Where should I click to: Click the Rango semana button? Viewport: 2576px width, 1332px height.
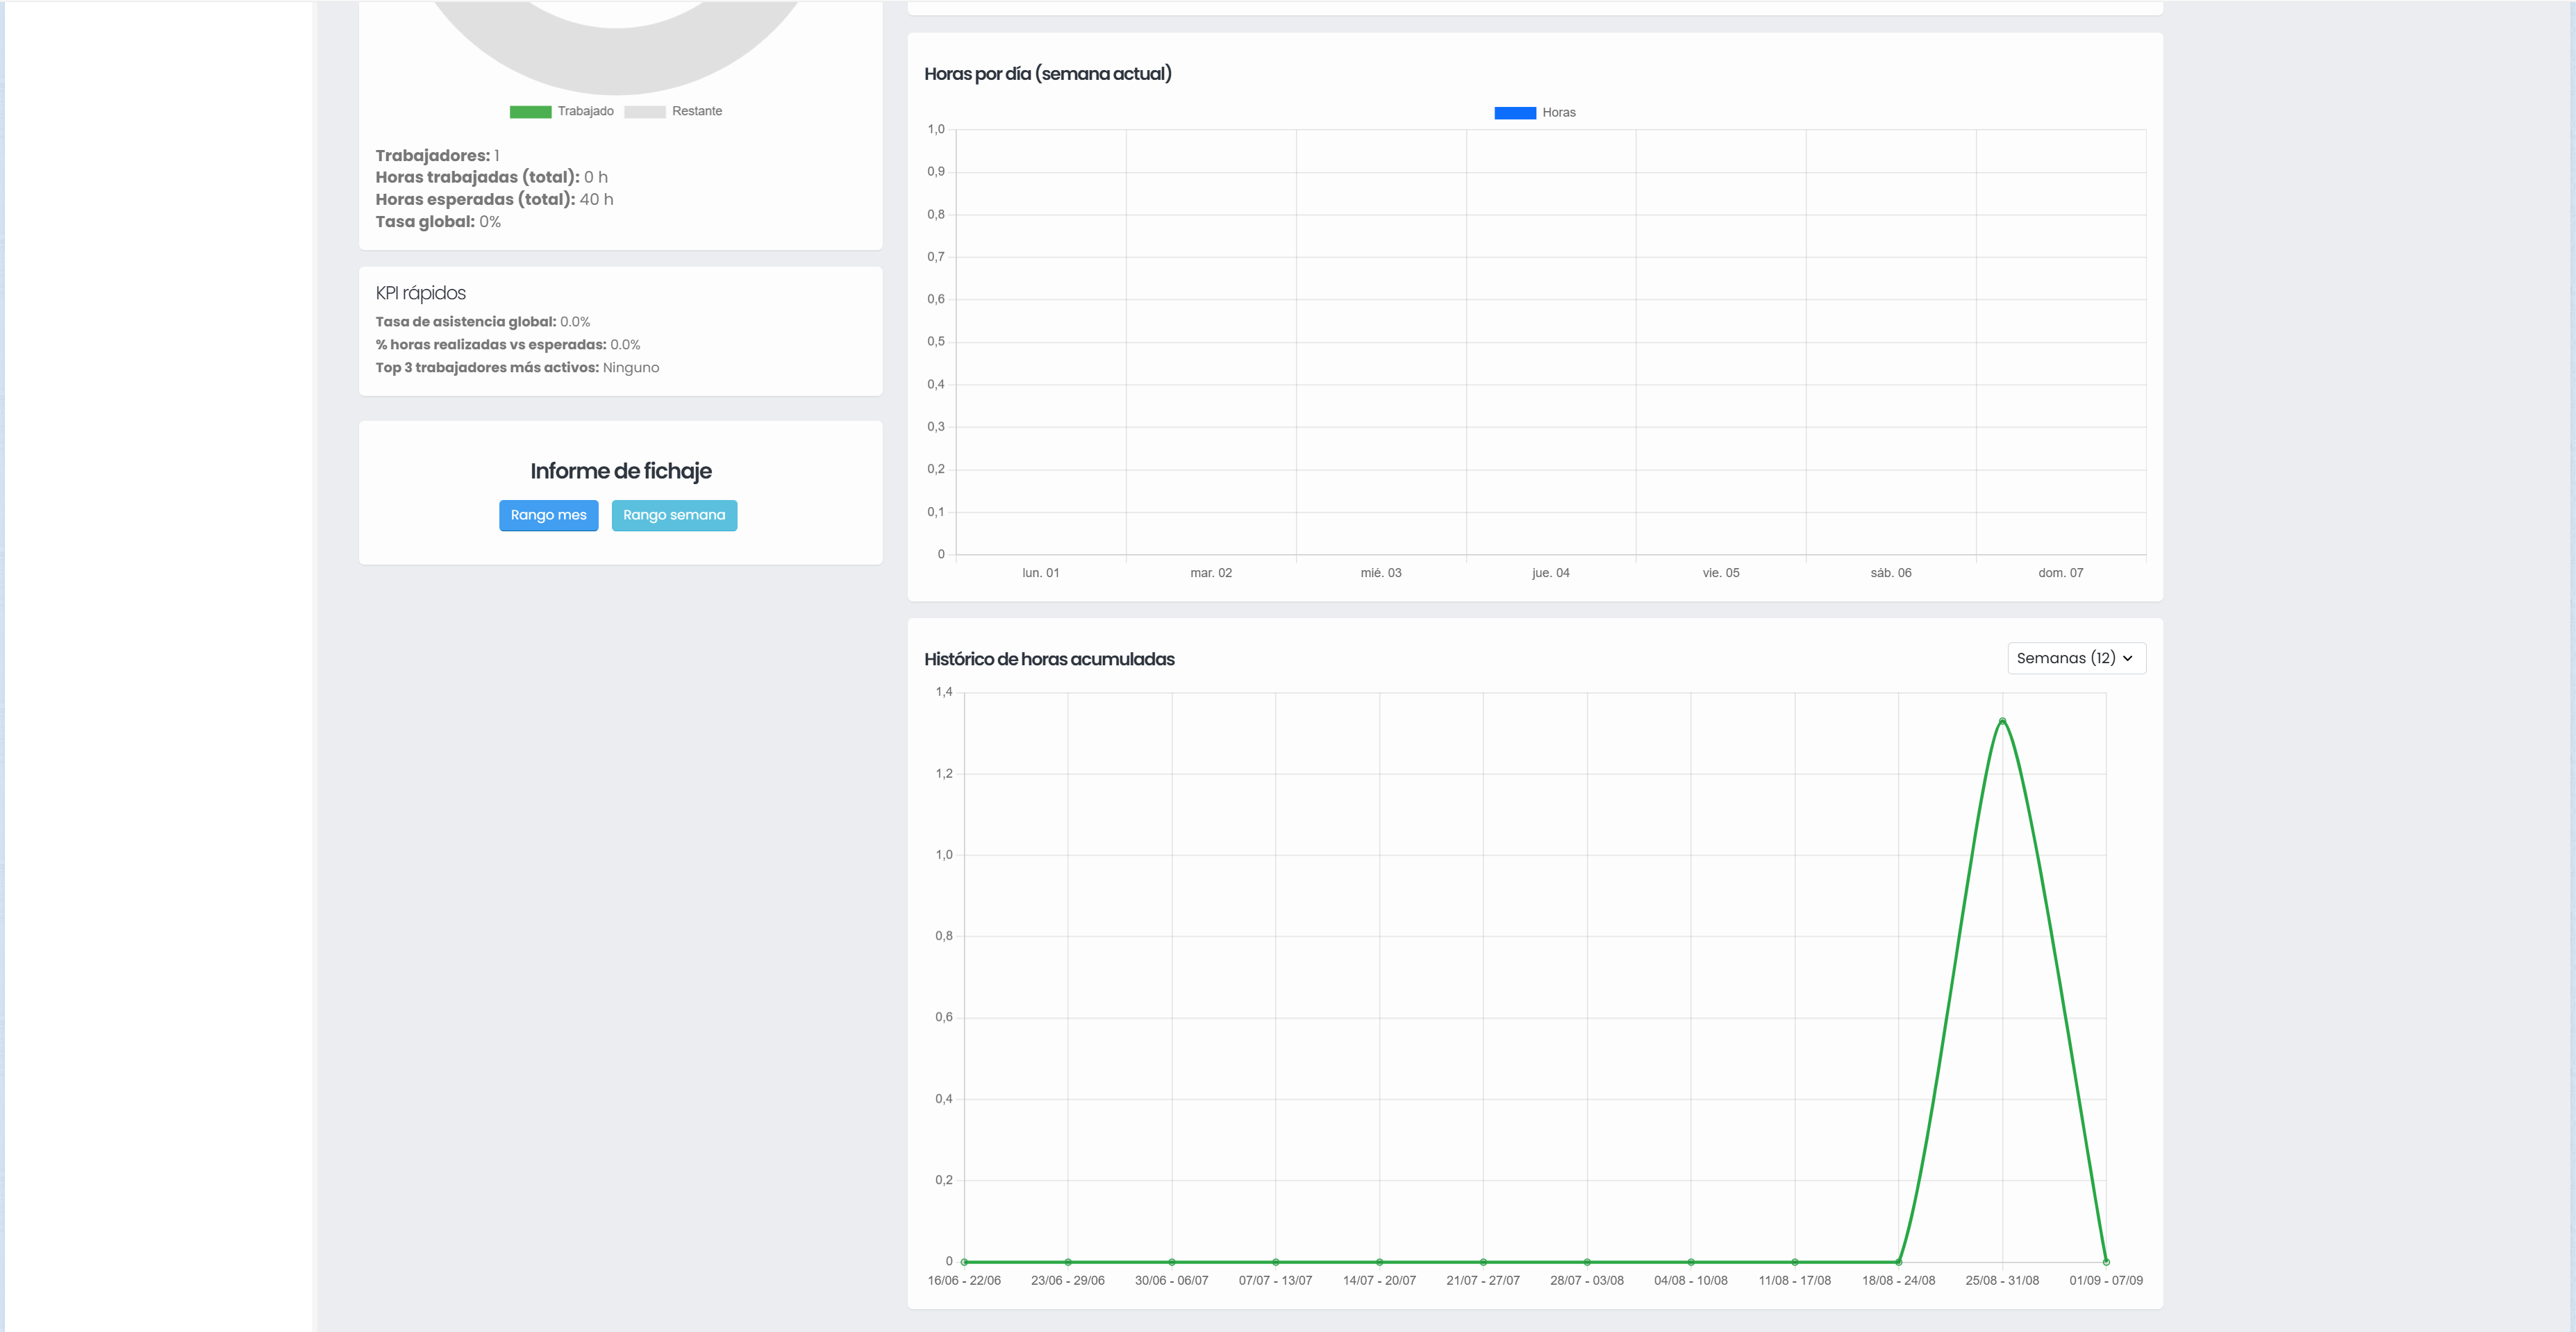click(x=674, y=515)
